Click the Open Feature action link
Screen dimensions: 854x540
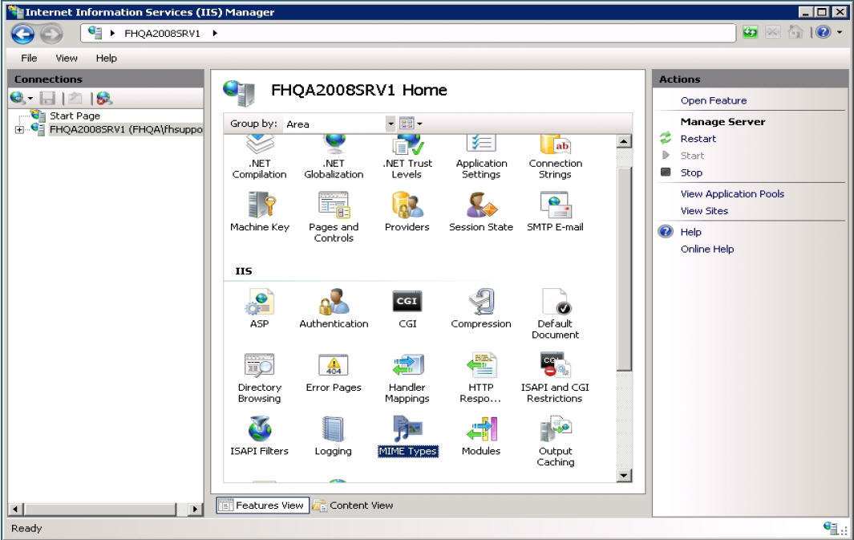click(714, 100)
